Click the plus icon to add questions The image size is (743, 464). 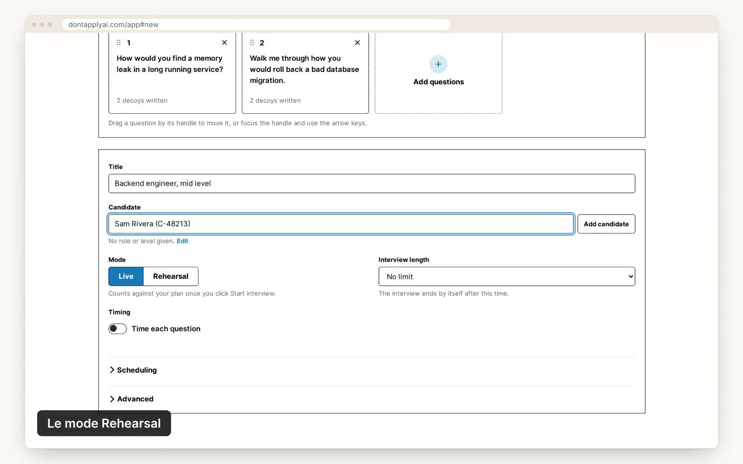pyautogui.click(x=438, y=64)
